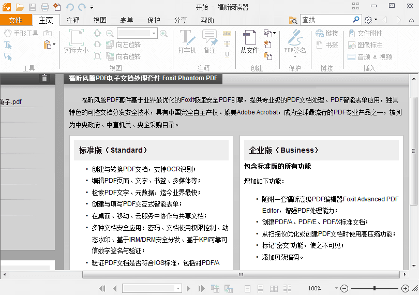
Task: Click the Bookmark (书签) button
Action: pos(327,45)
